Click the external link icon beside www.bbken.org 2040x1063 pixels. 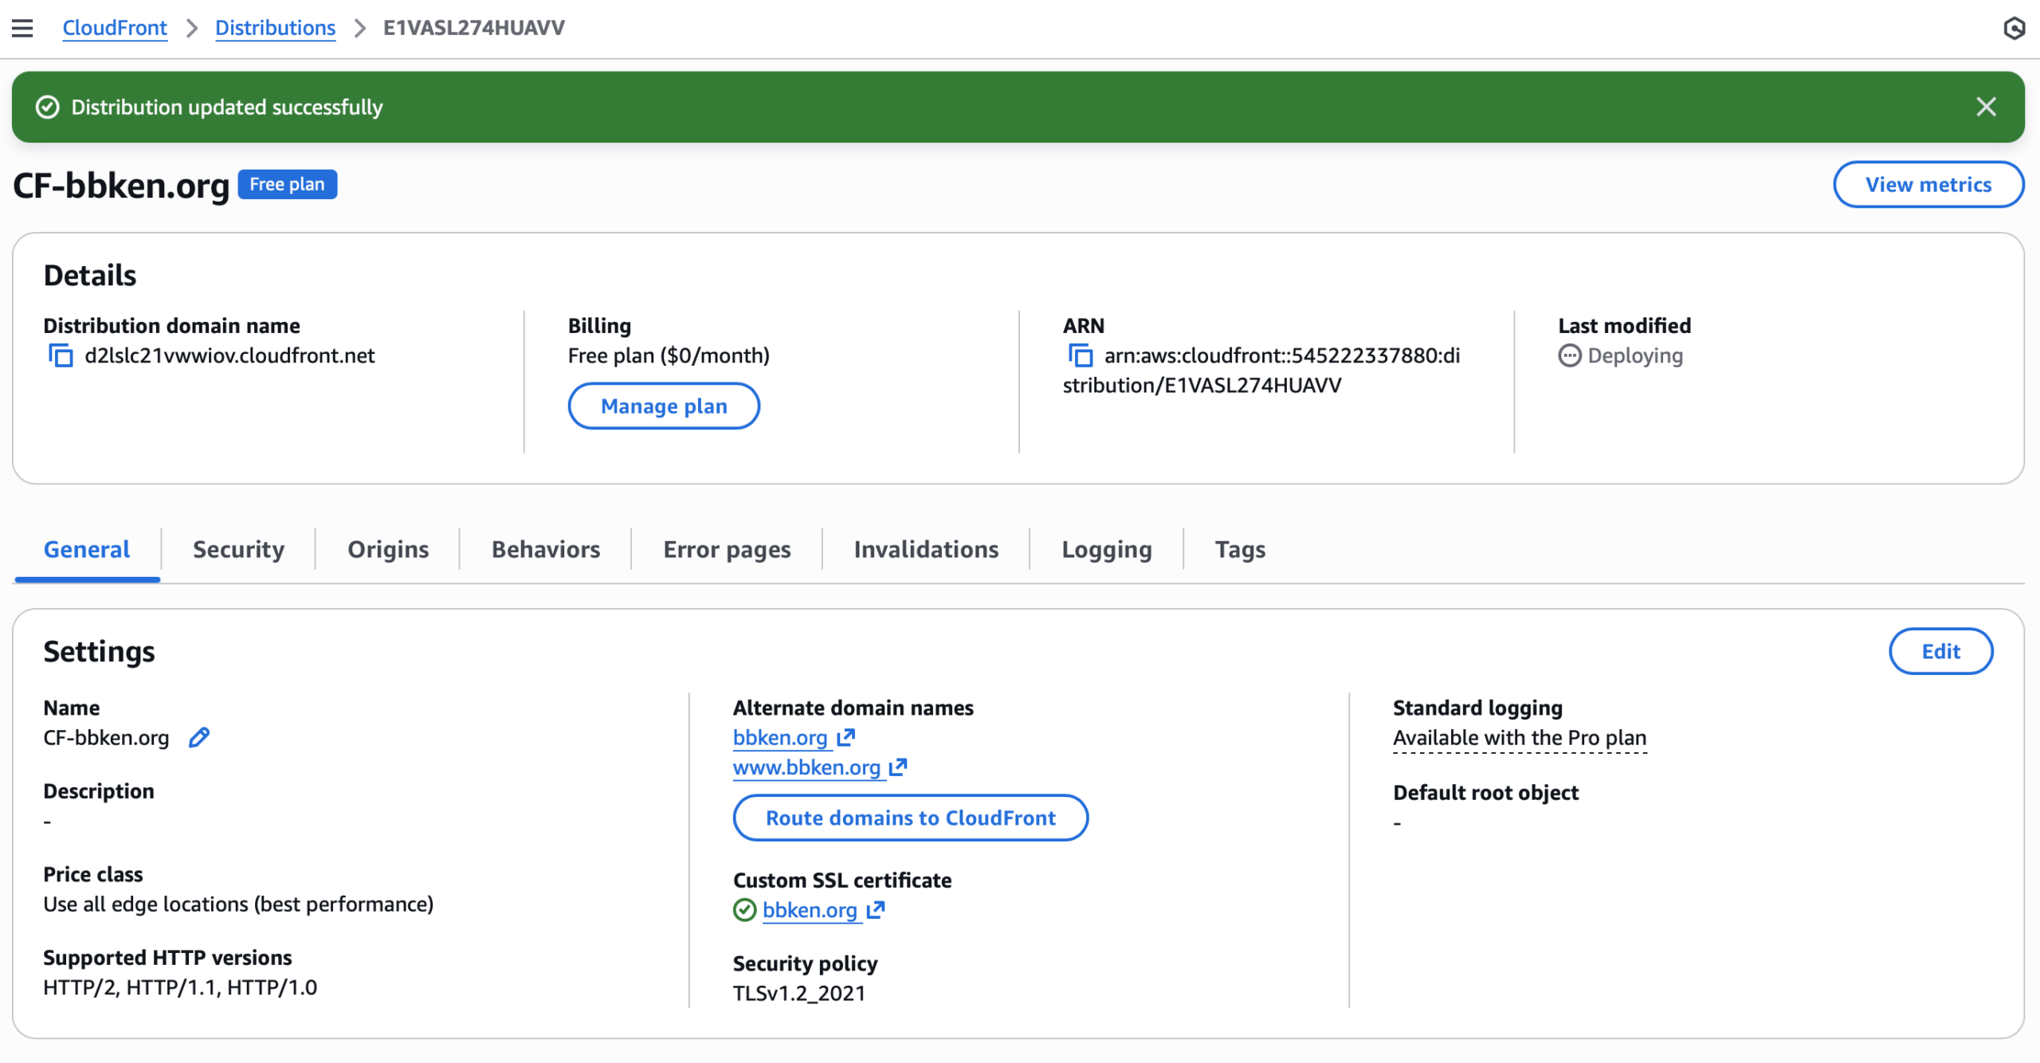pyautogui.click(x=898, y=767)
